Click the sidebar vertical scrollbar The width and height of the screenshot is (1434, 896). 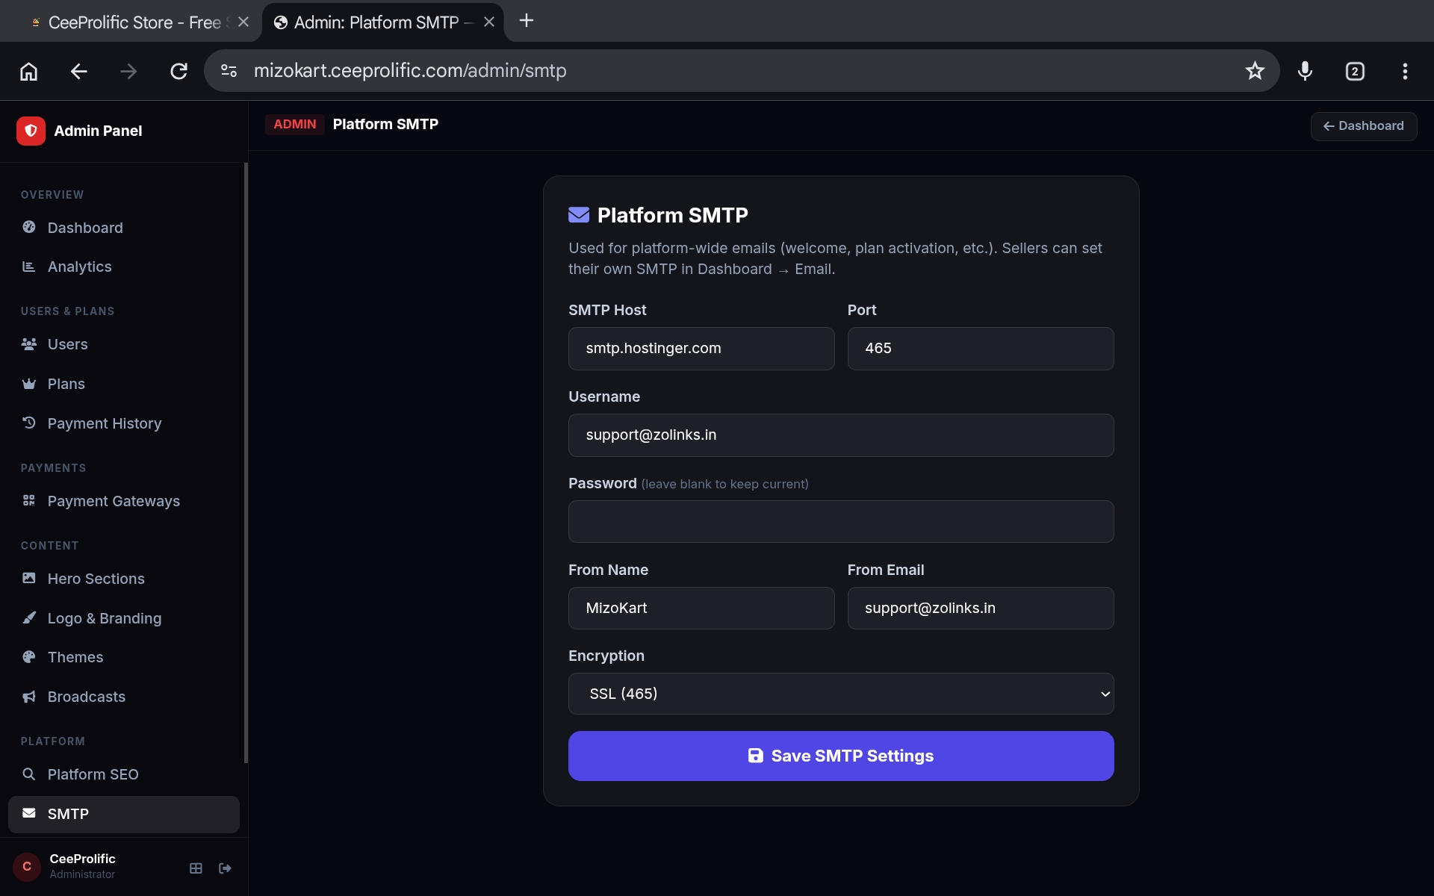pyautogui.click(x=246, y=463)
